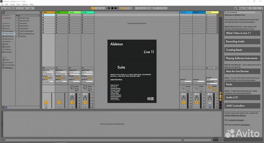Click the Ableton Reference Manual link
This screenshot has height=143, width=264.
point(235,115)
